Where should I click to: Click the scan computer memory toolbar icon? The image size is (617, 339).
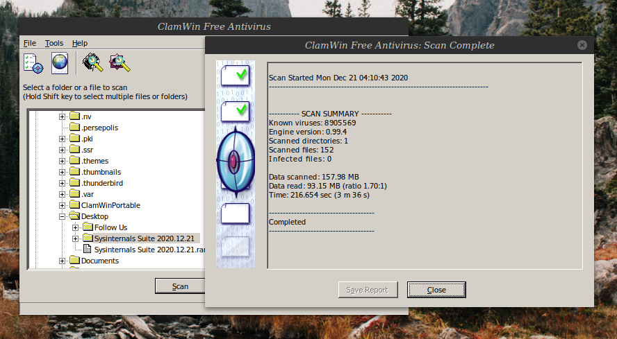point(92,63)
